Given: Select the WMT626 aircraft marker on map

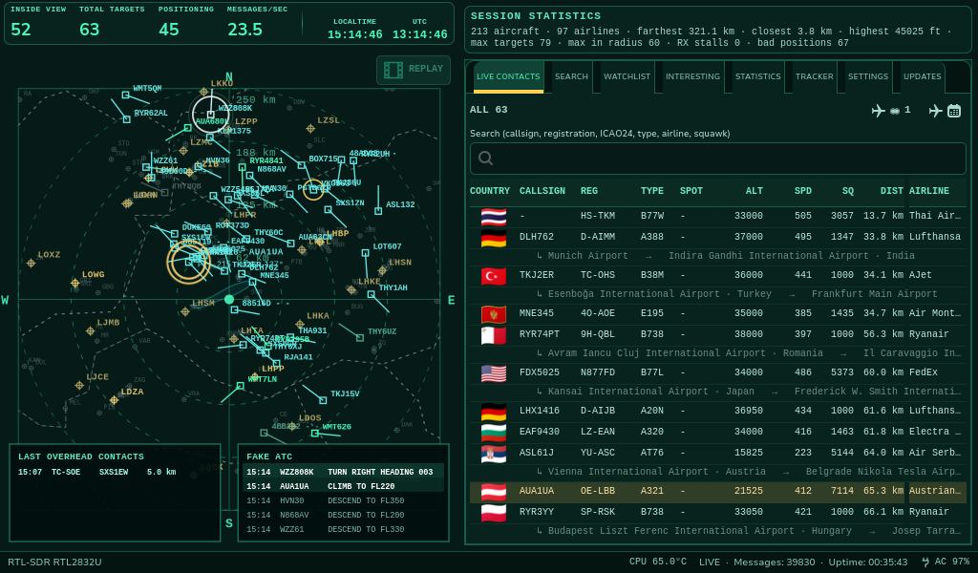Looking at the screenshot, I should [x=315, y=433].
